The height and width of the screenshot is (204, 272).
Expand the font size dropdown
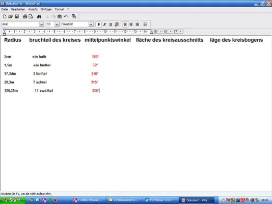pos(57,24)
